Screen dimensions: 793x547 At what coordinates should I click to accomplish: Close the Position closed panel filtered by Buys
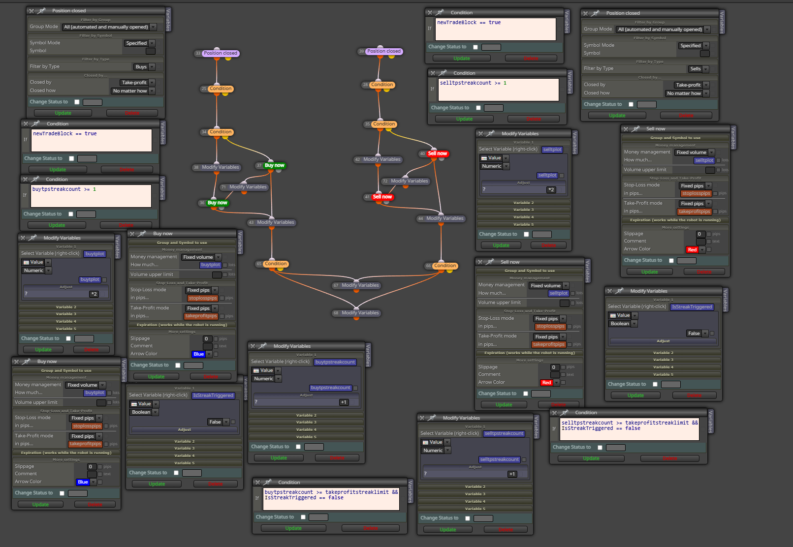(32, 11)
